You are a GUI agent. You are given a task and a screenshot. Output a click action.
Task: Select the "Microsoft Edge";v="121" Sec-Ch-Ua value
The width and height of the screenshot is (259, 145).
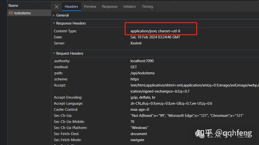pos(187,116)
